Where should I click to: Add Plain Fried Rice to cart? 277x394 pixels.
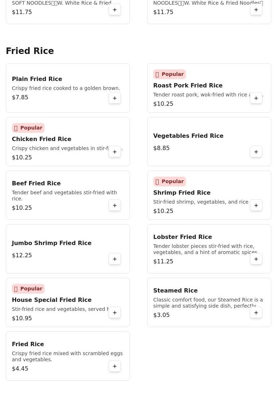click(115, 98)
